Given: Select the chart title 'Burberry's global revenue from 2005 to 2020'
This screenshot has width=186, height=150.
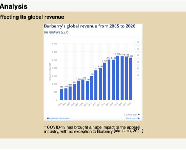Looking at the screenshot, I should pyautogui.click(x=90, y=26).
